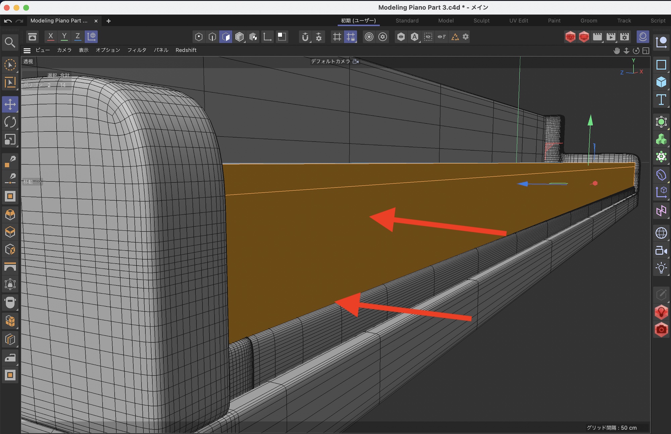
Task: Add a Light object from right palette
Action: tap(661, 268)
